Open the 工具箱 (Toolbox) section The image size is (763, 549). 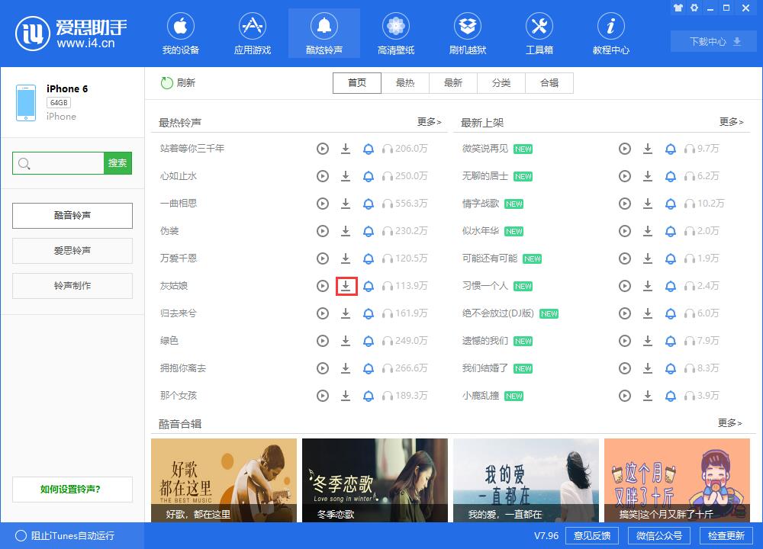tap(539, 33)
